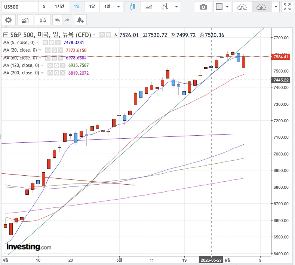Screen dimensions: 295x265
Task: Open the layout selector dropdown
Action: (222, 7)
